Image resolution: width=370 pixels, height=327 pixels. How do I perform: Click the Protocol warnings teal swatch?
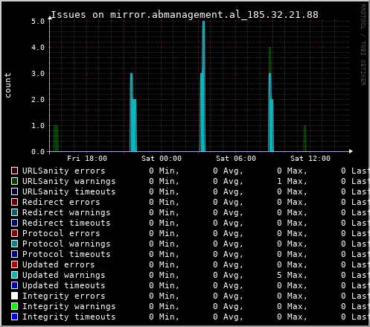(14, 244)
